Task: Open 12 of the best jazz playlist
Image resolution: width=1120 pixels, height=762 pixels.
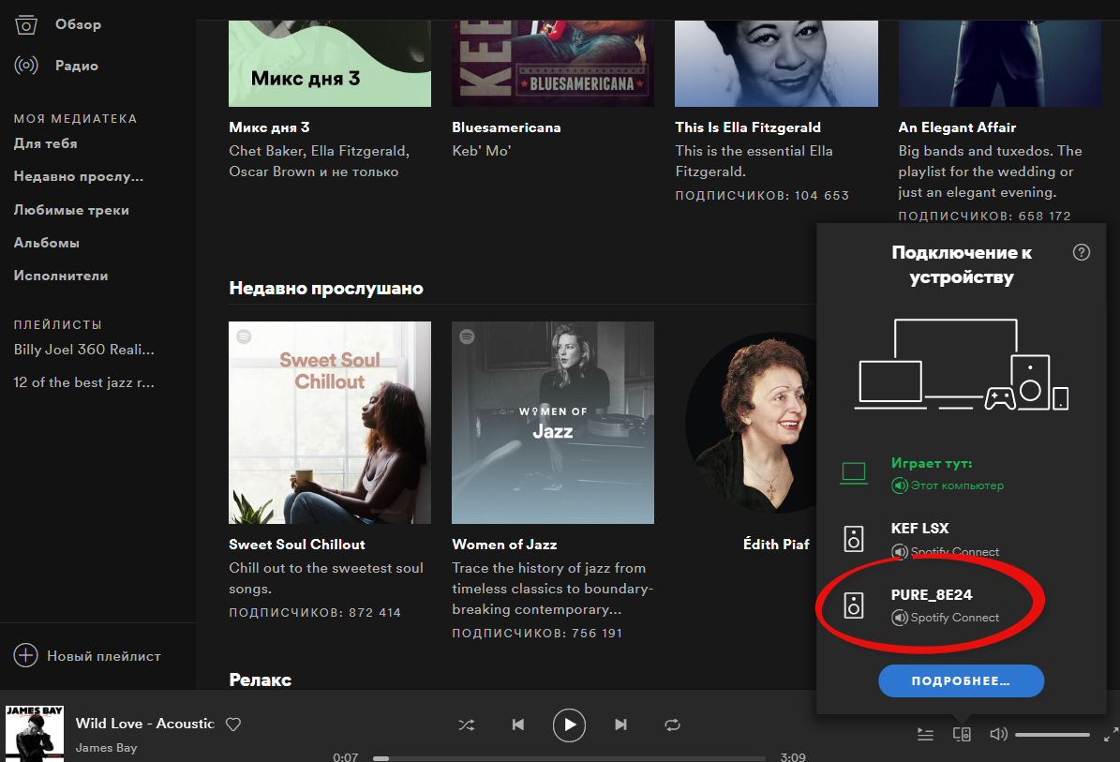Action: pyautogui.click(x=83, y=382)
